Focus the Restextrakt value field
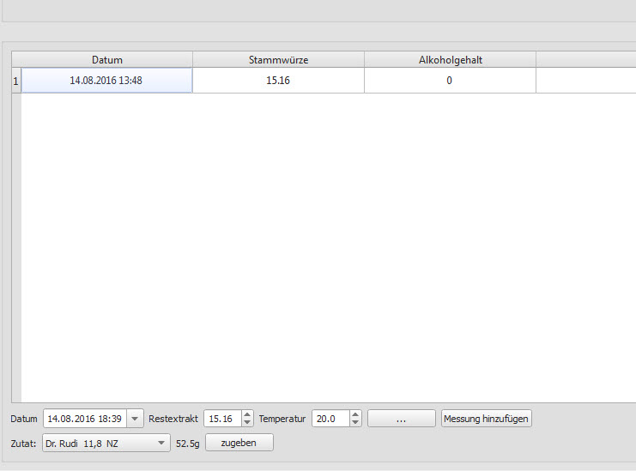The image size is (636, 471). pos(221,419)
